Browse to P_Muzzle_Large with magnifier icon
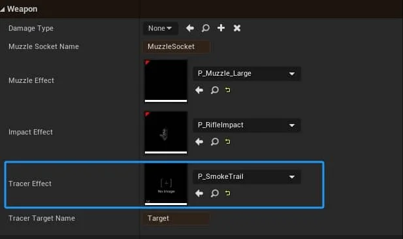The image size is (403, 239). 215,90
